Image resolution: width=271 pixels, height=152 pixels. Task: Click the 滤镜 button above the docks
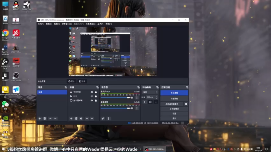pos(82,81)
